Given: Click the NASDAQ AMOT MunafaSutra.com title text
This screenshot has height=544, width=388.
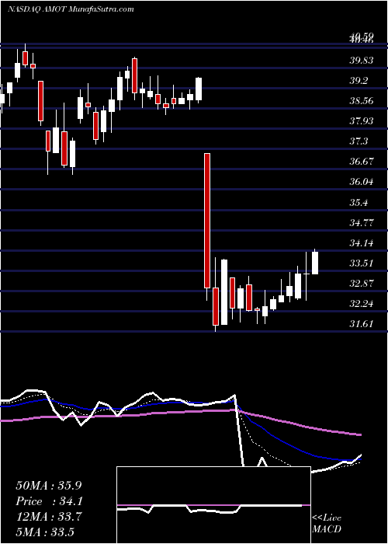Looking at the screenshot, I should (71, 9).
